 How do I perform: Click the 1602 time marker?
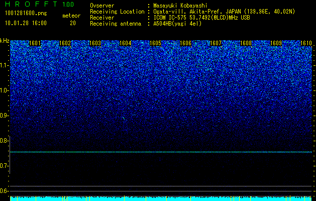65,43
